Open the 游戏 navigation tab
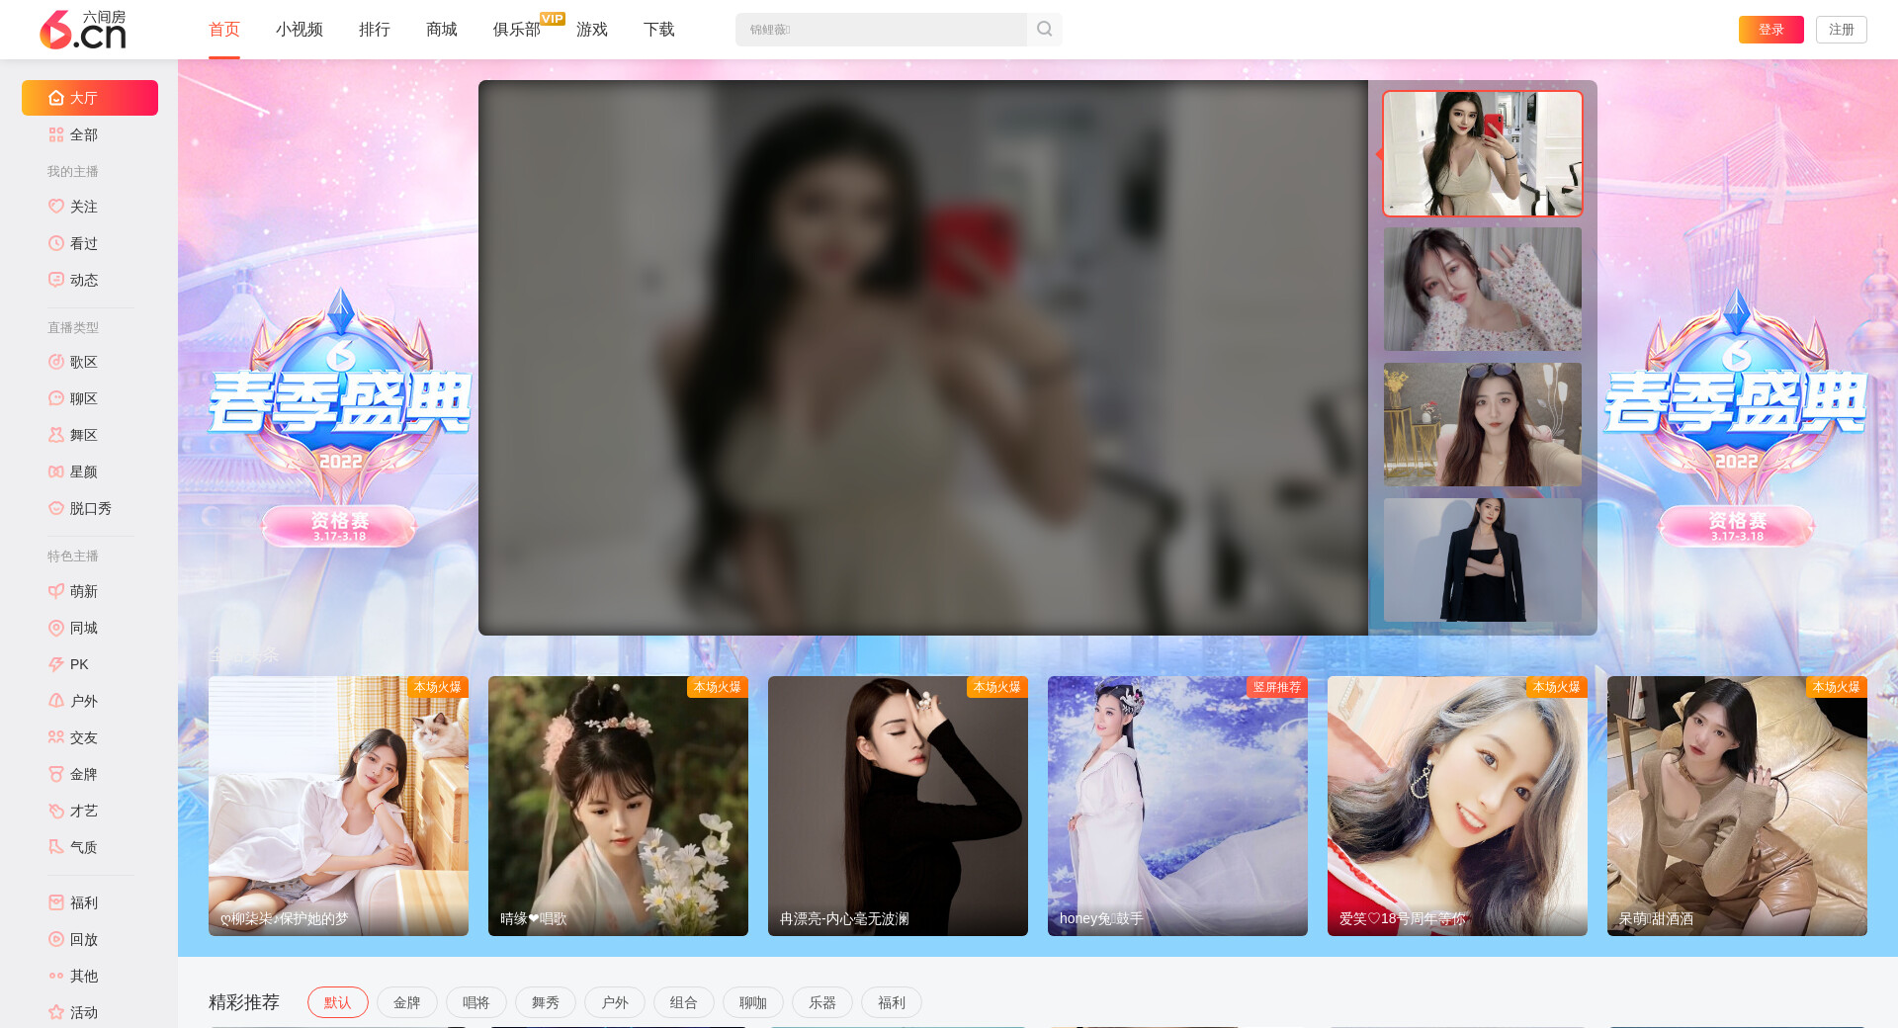The height and width of the screenshot is (1028, 1898). click(x=592, y=30)
